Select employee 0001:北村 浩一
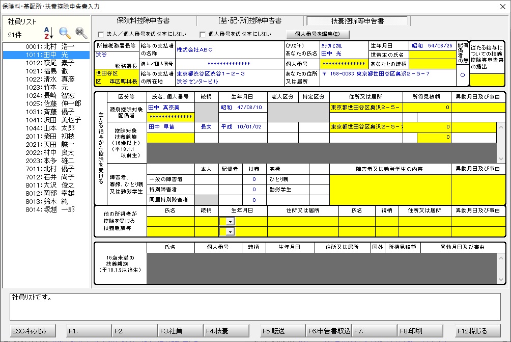 click(x=46, y=47)
